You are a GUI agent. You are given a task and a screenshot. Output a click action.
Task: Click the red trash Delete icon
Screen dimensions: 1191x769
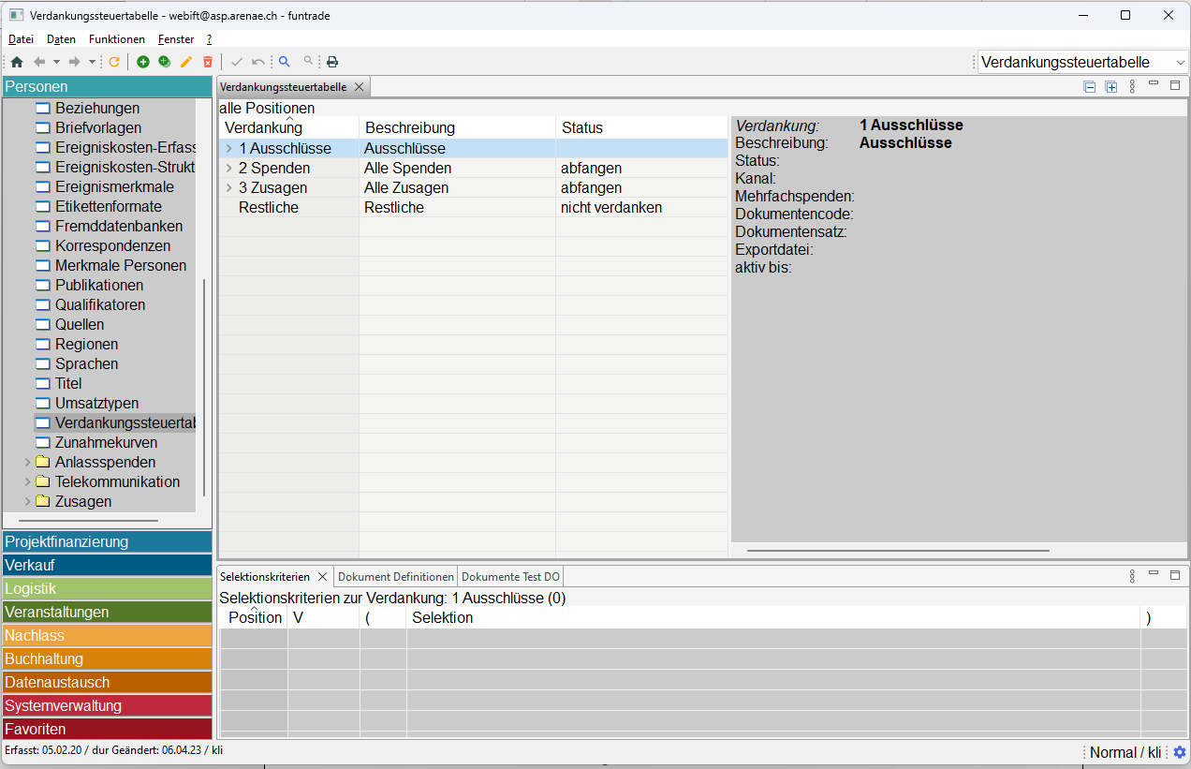pos(208,62)
